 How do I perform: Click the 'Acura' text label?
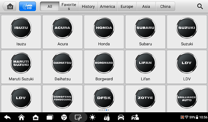click(63, 44)
